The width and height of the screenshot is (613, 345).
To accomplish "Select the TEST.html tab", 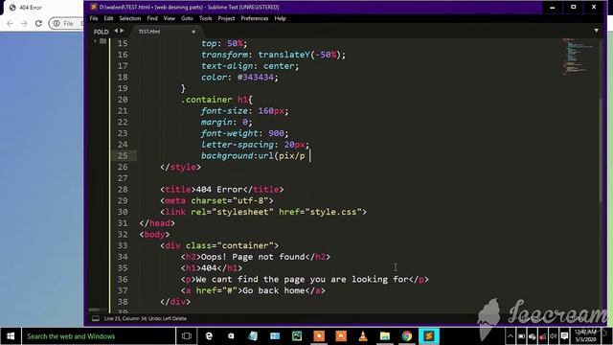I will coord(149,32).
